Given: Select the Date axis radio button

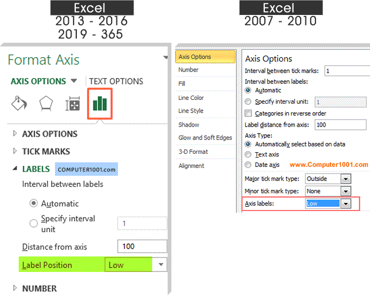Looking at the screenshot, I should click(248, 165).
